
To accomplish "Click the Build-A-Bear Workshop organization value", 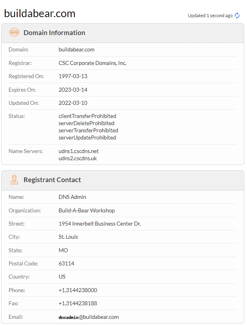I will click(x=87, y=210).
